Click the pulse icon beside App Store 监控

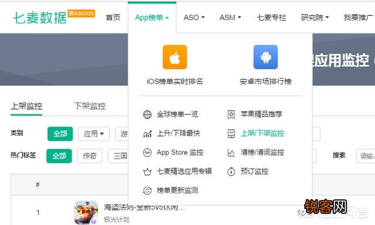147,152
